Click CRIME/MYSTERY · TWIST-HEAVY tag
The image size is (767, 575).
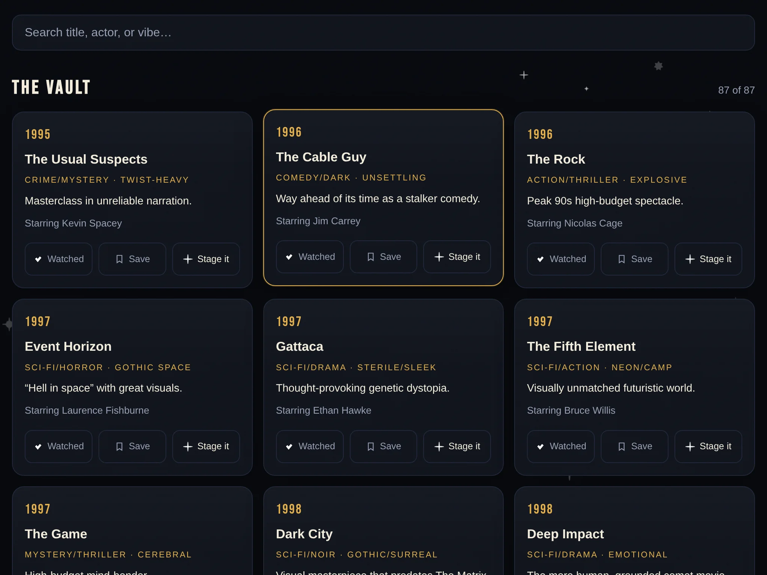(107, 180)
